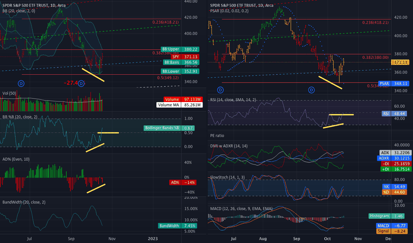Click the AD% (Even, 10) indicator legend
The height and width of the screenshot is (243, 413).
(x=16, y=159)
